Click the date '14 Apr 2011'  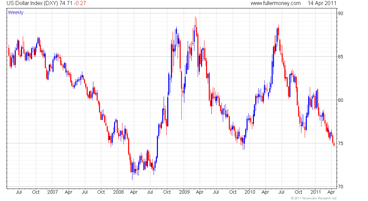[322, 3]
